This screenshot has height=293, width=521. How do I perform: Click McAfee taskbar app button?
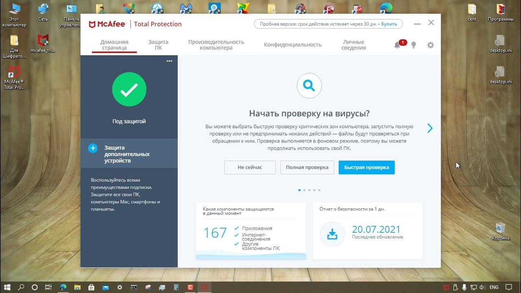(x=204, y=287)
